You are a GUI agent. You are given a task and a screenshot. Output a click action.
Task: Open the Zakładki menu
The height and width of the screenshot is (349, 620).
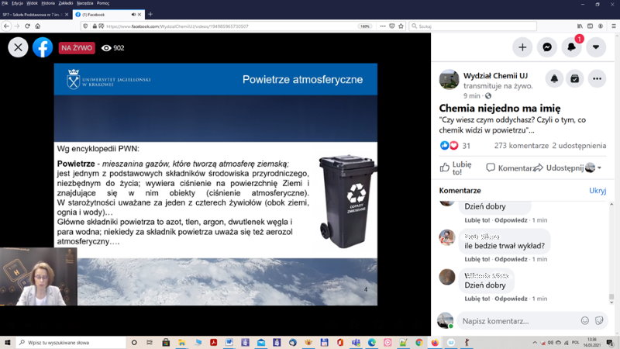point(66,3)
